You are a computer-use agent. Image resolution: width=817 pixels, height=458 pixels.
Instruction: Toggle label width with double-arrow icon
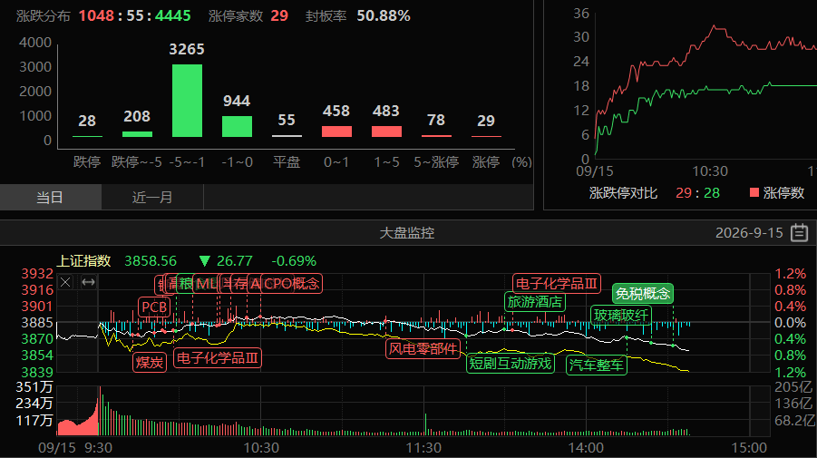88,282
